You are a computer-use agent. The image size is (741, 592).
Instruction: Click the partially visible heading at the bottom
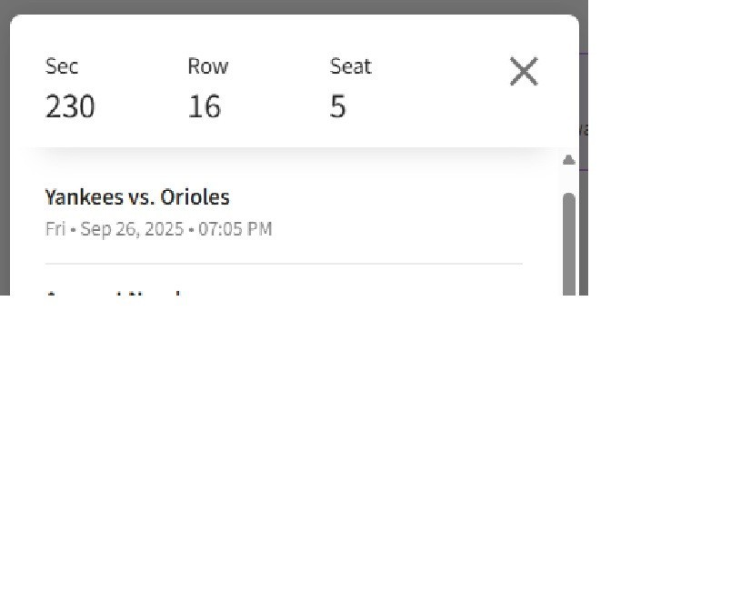coord(113,296)
